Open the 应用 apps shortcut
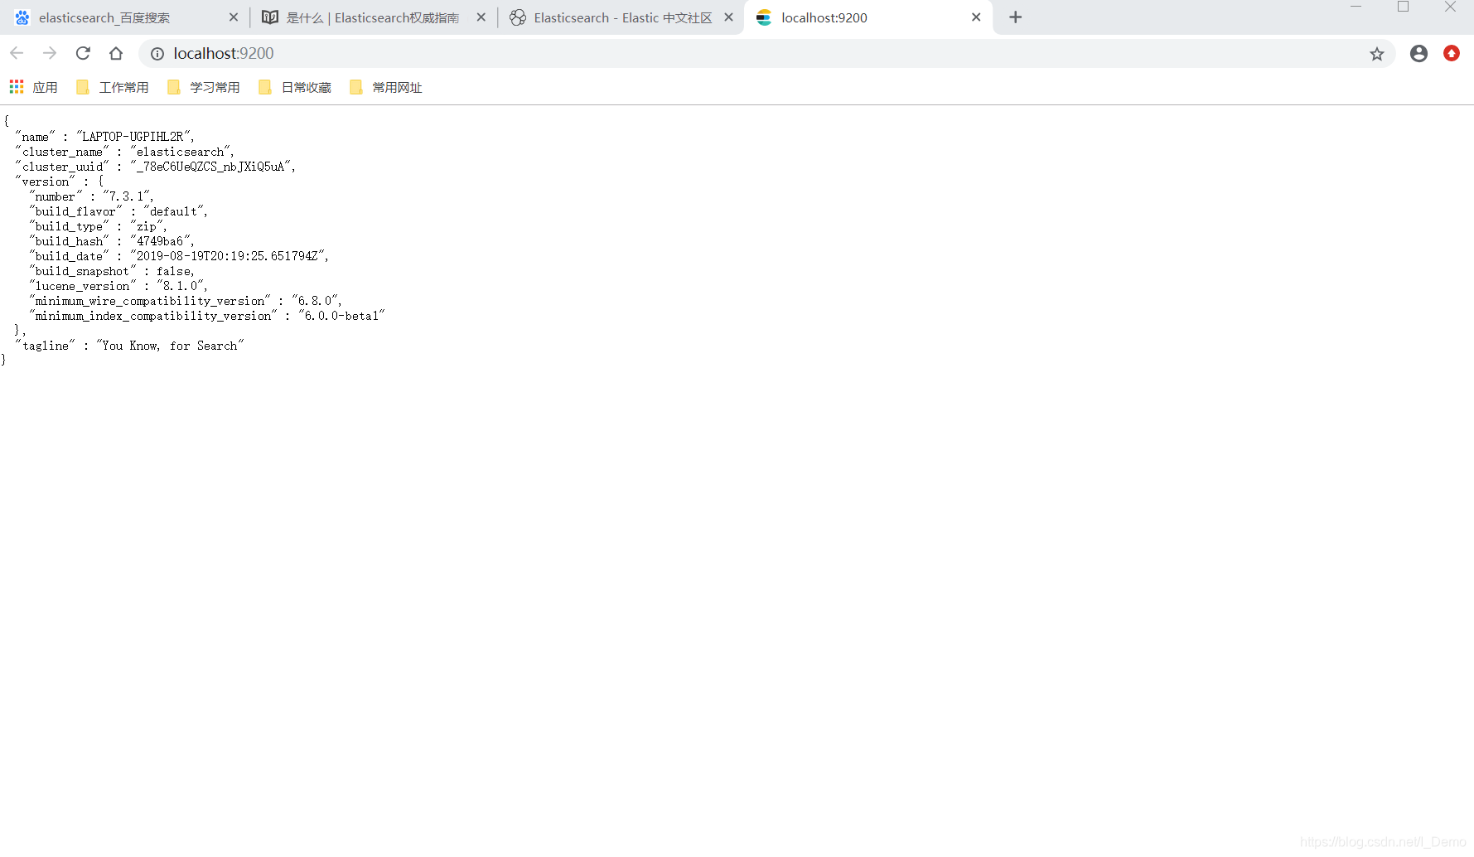Screen dimensions: 1474x857 pyautogui.click(x=33, y=87)
